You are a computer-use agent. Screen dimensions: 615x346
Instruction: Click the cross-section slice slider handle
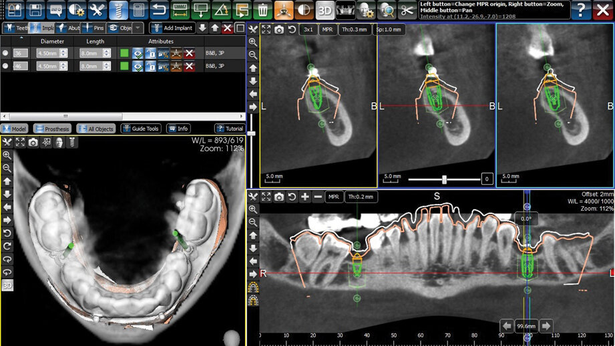(444, 179)
